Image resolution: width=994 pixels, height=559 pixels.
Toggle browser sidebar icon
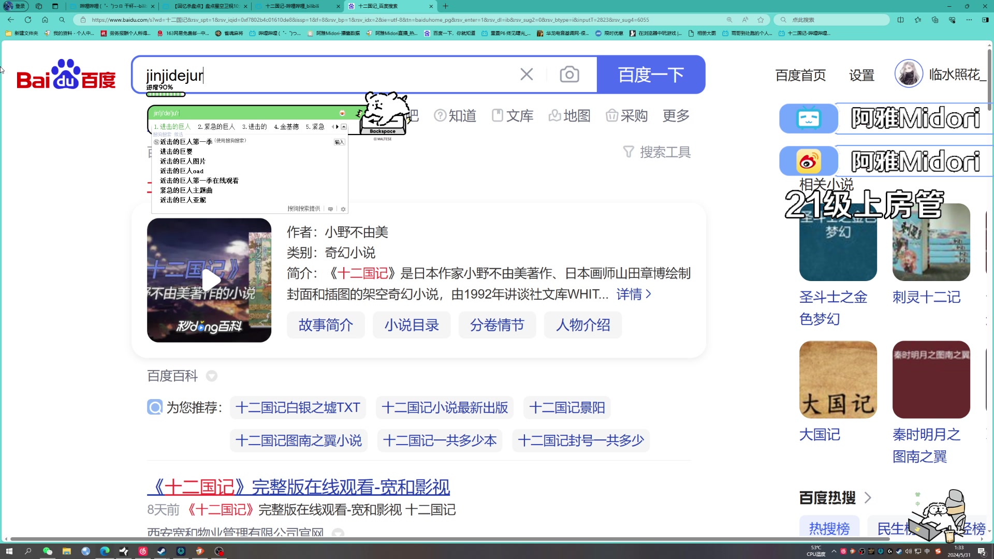coord(985,20)
